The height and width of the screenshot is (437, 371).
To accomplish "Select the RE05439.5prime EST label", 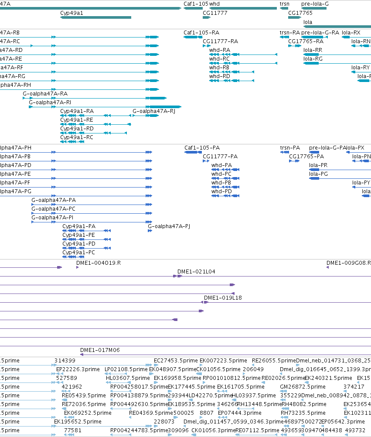I will tap(84, 396).
